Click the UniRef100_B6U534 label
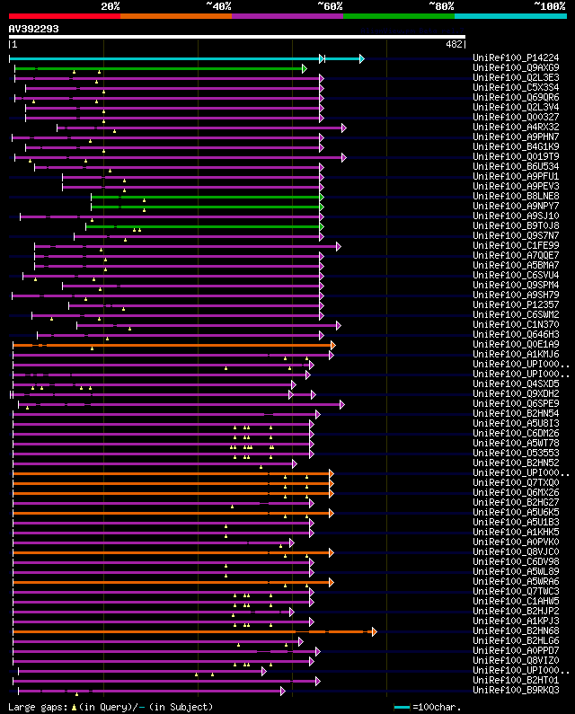 tap(516, 167)
